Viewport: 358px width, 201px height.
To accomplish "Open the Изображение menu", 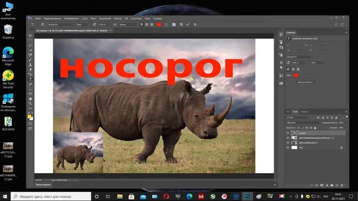I will pos(71,18).
